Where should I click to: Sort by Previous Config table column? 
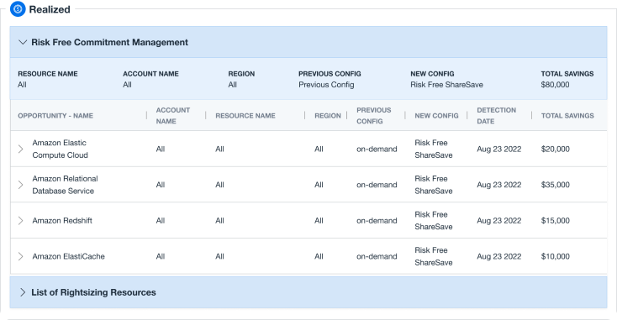point(373,116)
